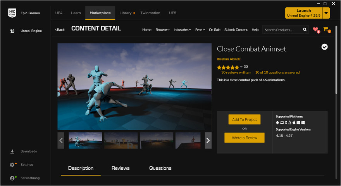341x186 pixels.
Task: Show next thumbnail arrow
Action: (208, 141)
